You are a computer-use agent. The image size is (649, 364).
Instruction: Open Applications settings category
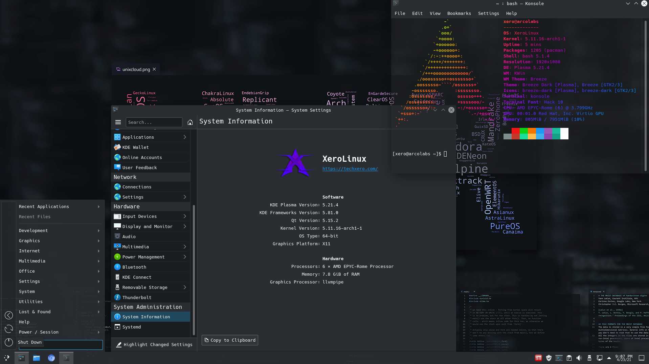(151, 137)
